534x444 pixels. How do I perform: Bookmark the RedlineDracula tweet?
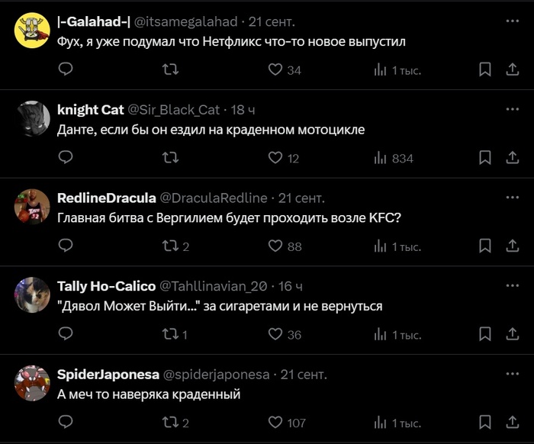[484, 246]
